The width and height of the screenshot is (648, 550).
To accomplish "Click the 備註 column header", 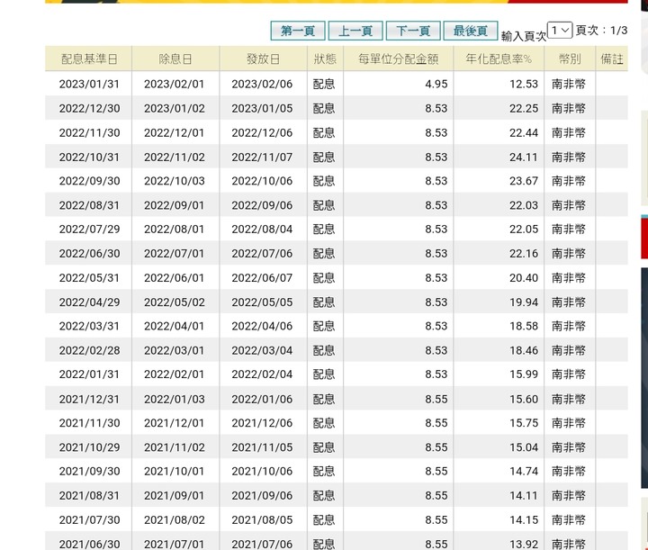I will tap(612, 59).
